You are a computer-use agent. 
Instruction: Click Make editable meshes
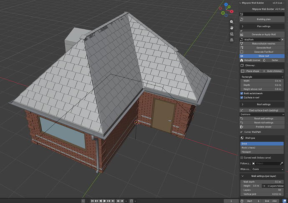tap(262, 43)
